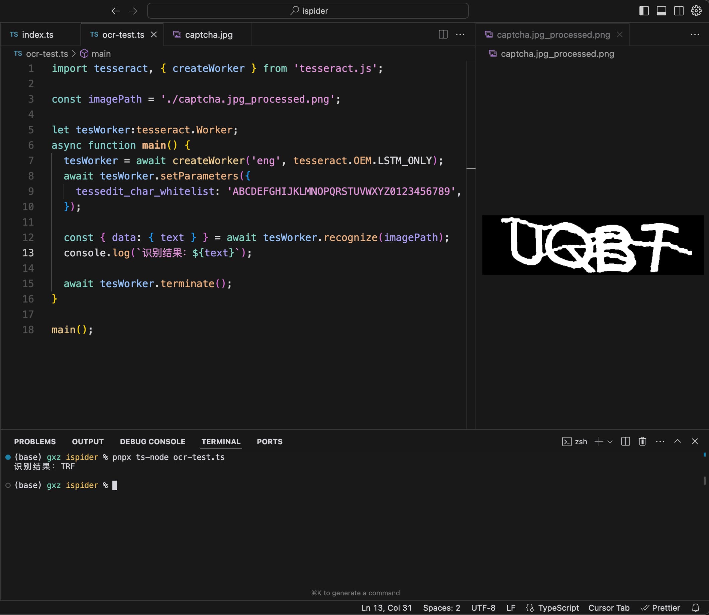Open editor more actions ellipsis

point(460,34)
